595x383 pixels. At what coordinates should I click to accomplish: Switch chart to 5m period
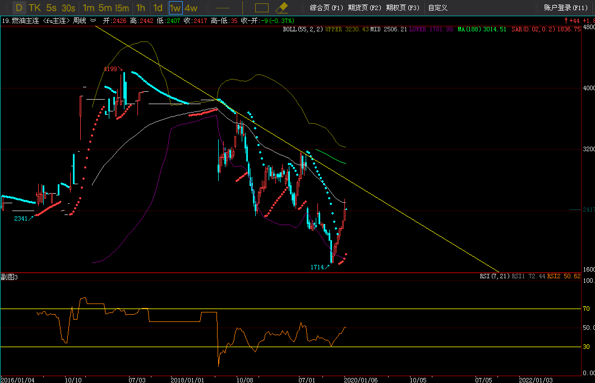(x=105, y=8)
